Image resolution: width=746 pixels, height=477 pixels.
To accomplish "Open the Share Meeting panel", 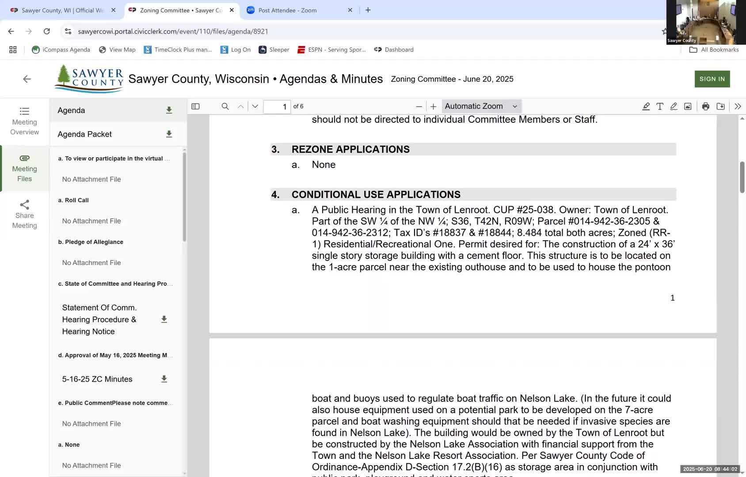I will pos(25,214).
